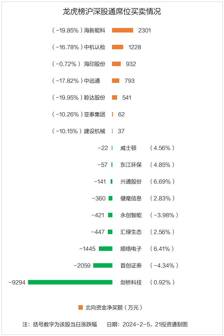Click the chart title 龙虎榜沪深股通席位买卖情况

112,12
